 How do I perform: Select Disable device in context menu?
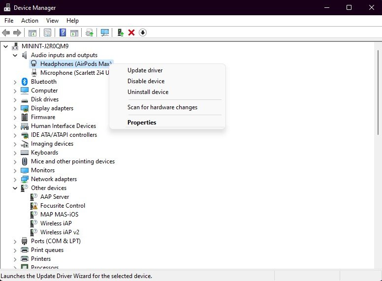(146, 81)
